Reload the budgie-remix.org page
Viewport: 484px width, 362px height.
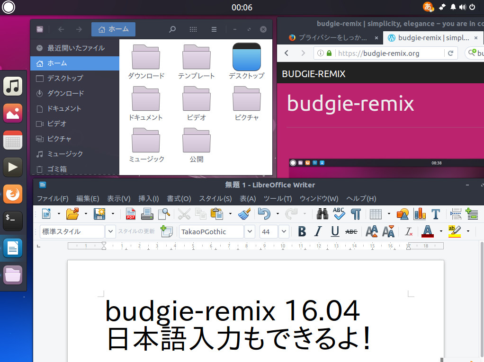point(450,53)
